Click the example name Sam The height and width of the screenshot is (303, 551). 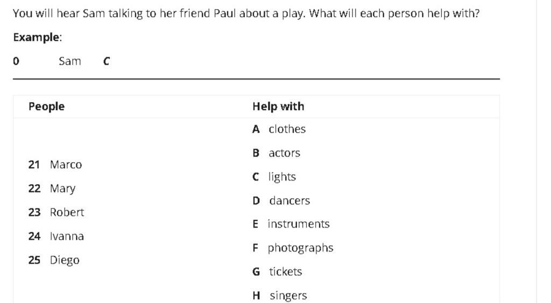tap(70, 61)
